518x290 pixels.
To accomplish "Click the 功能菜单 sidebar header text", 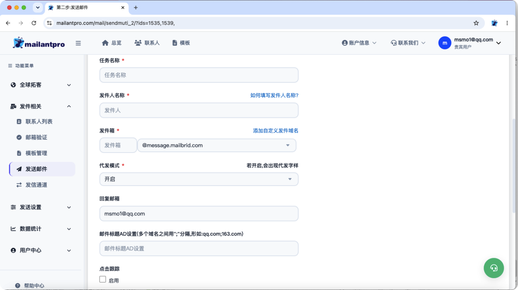I will click(x=24, y=66).
